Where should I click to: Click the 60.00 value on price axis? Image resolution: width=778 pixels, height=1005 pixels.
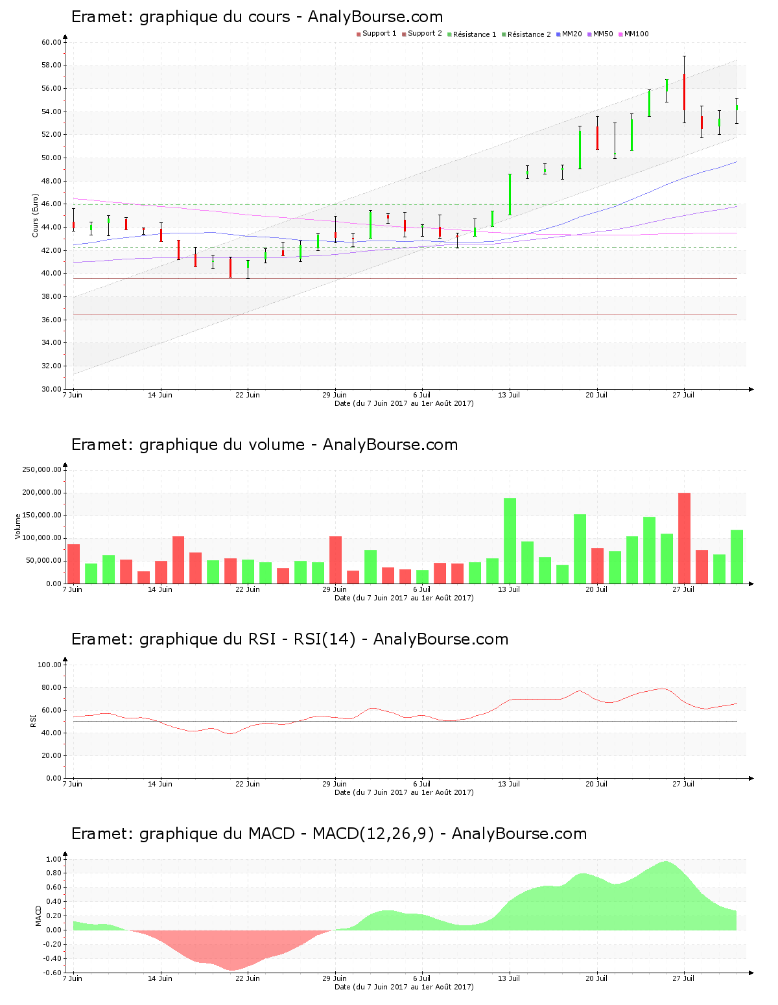click(51, 42)
